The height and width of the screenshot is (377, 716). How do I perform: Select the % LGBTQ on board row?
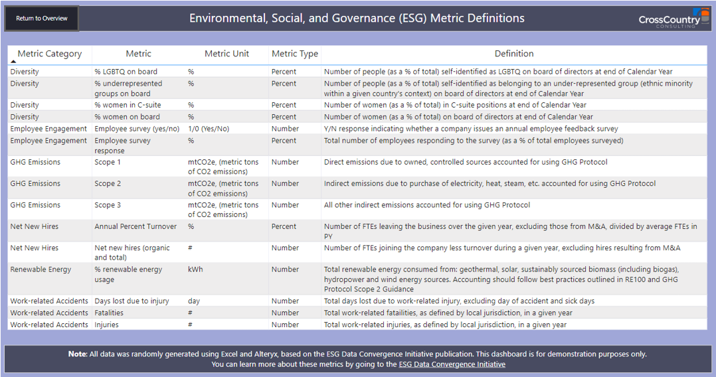pos(126,72)
